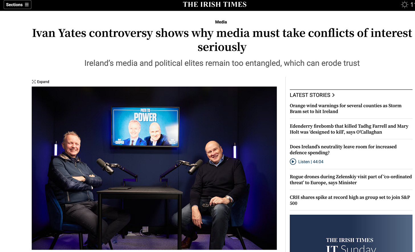
Task: Read Orange wind warnings Storm Bram story
Action: [x=346, y=108]
